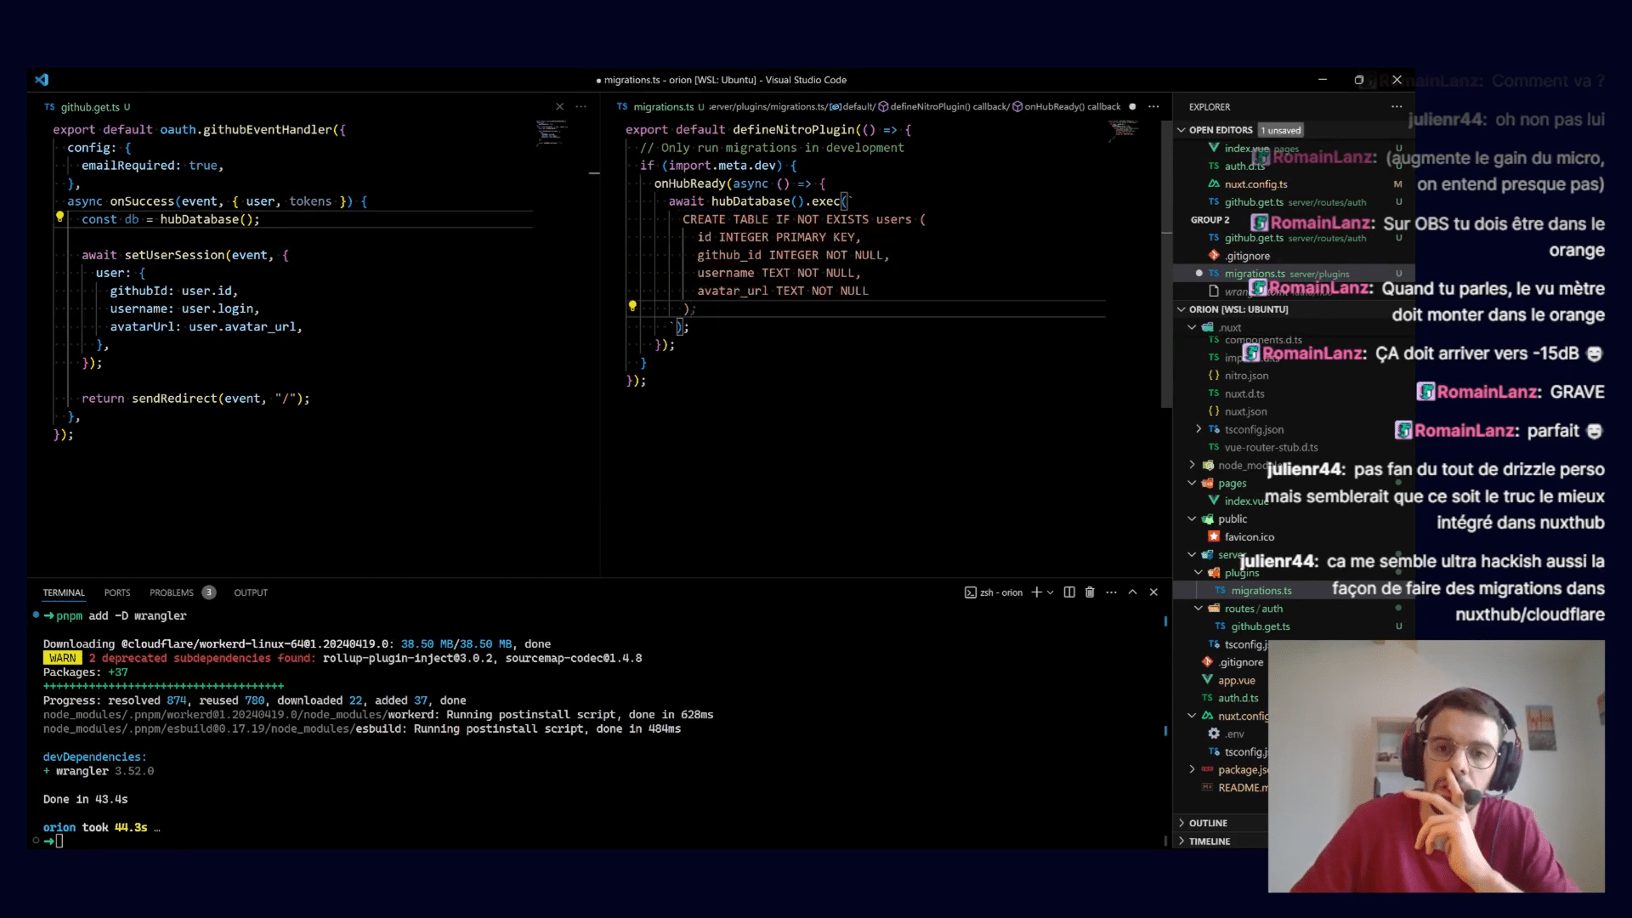Viewport: 1632px width, 918px height.
Task: Click the lightbulb in migrations.ts editor
Action: (632, 306)
